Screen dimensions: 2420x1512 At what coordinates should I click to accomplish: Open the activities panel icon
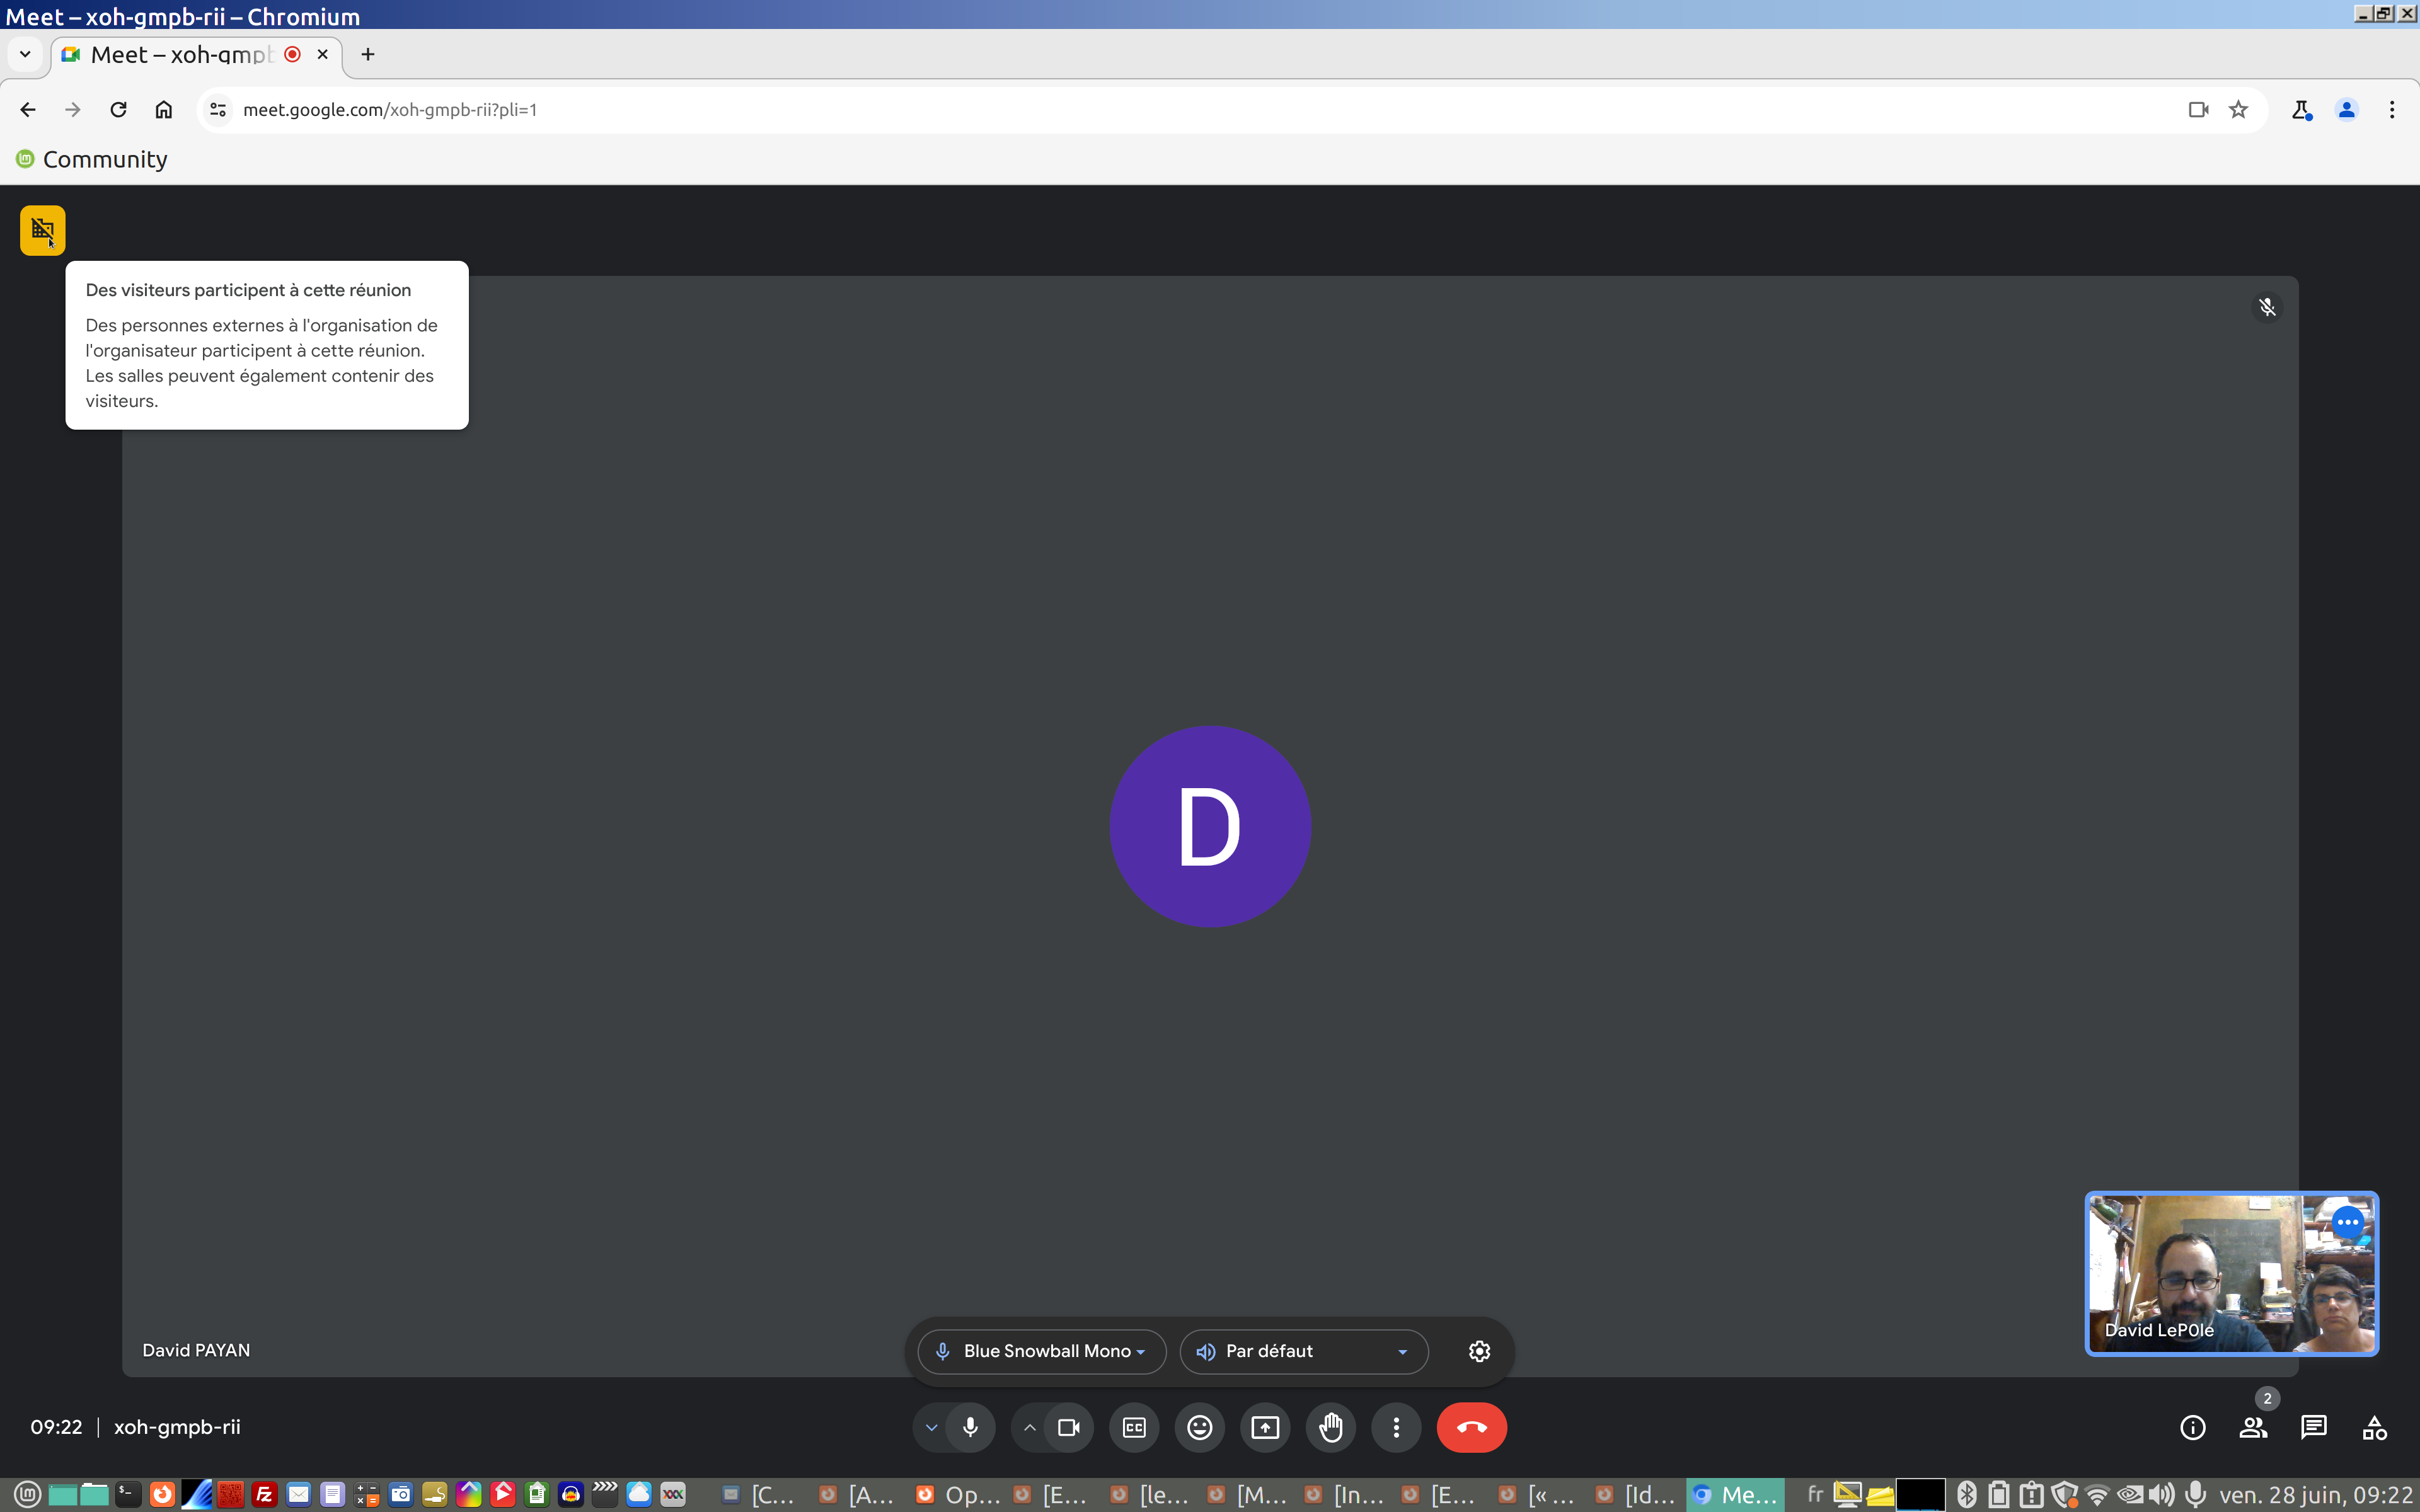[x=2375, y=1428]
